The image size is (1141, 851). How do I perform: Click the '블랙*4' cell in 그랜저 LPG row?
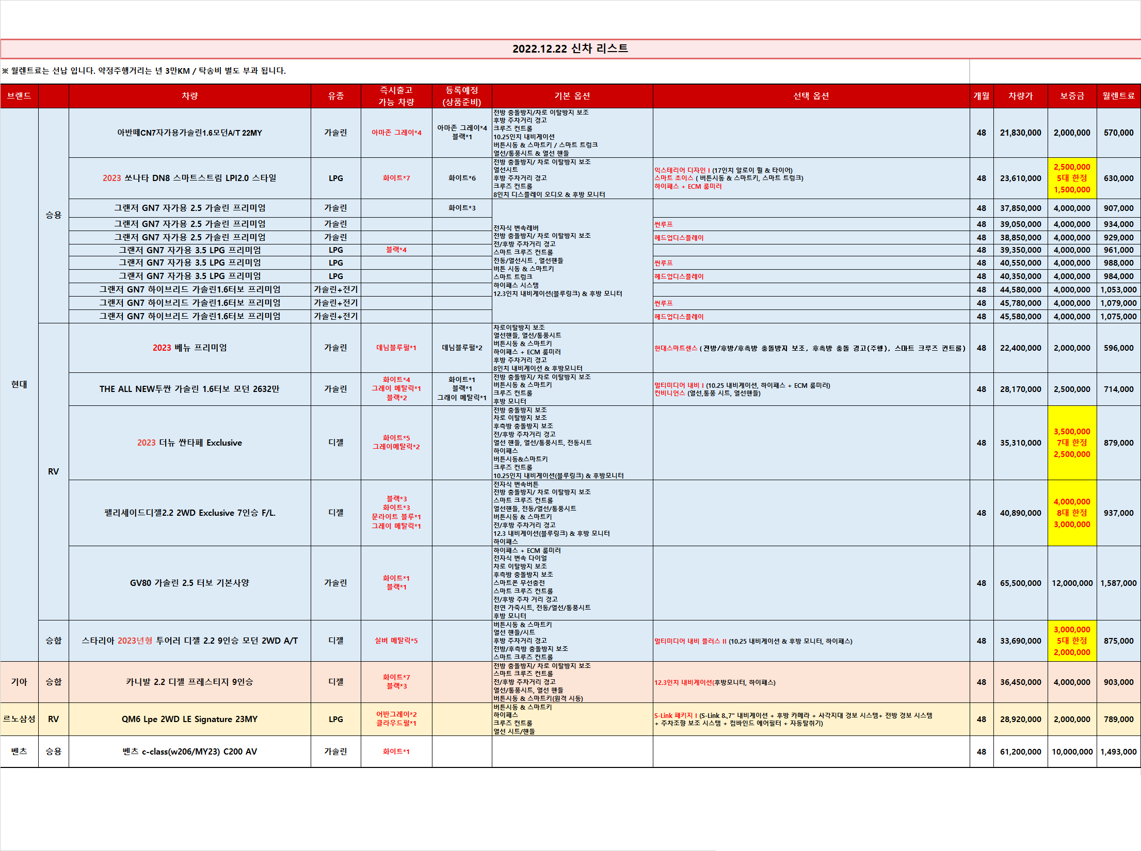tap(396, 250)
